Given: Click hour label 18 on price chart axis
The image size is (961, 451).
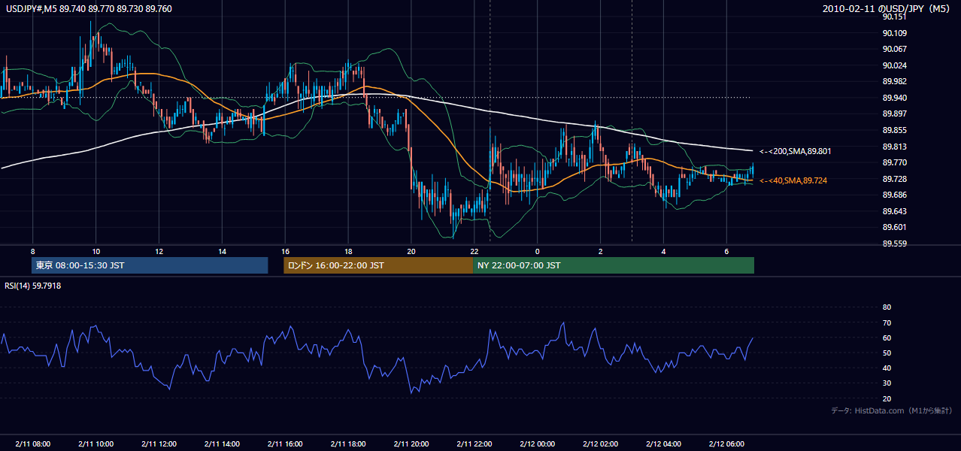Looking at the screenshot, I should click(348, 250).
